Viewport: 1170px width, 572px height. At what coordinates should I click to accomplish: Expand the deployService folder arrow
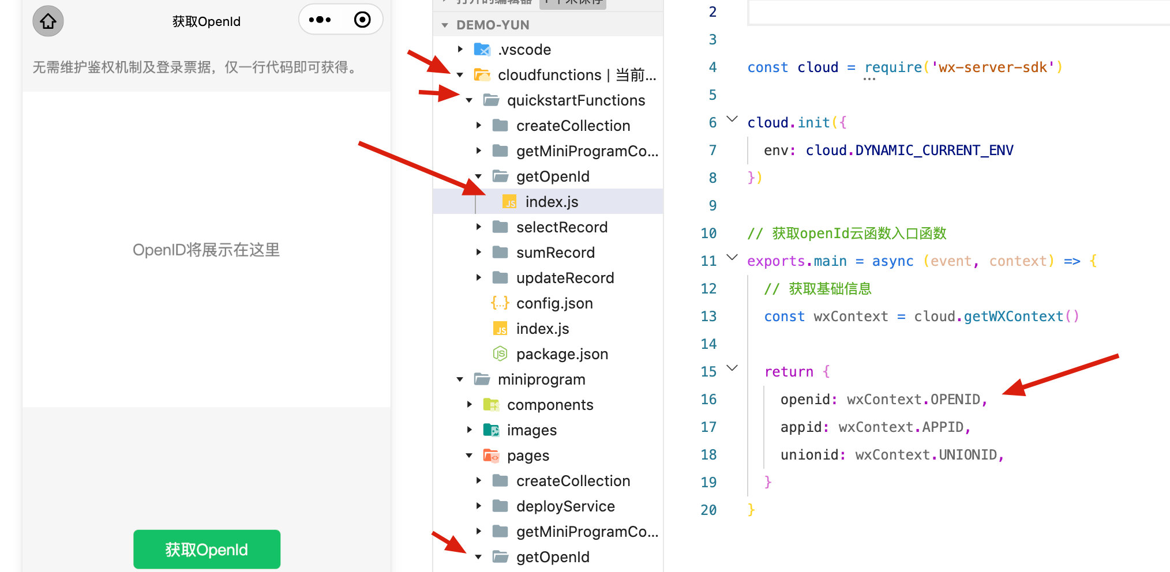[x=478, y=506]
